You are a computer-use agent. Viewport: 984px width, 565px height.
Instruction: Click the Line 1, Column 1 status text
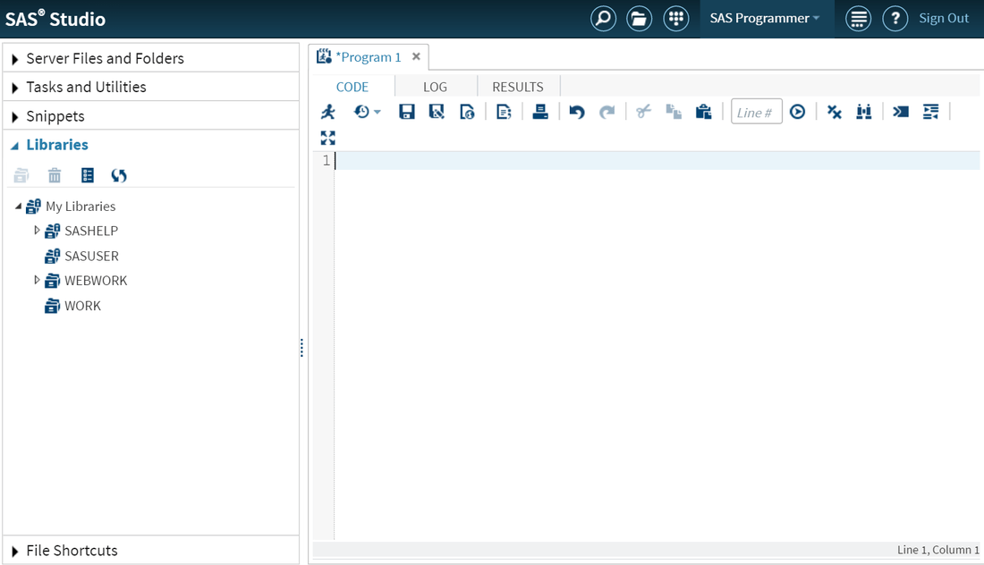coord(938,550)
